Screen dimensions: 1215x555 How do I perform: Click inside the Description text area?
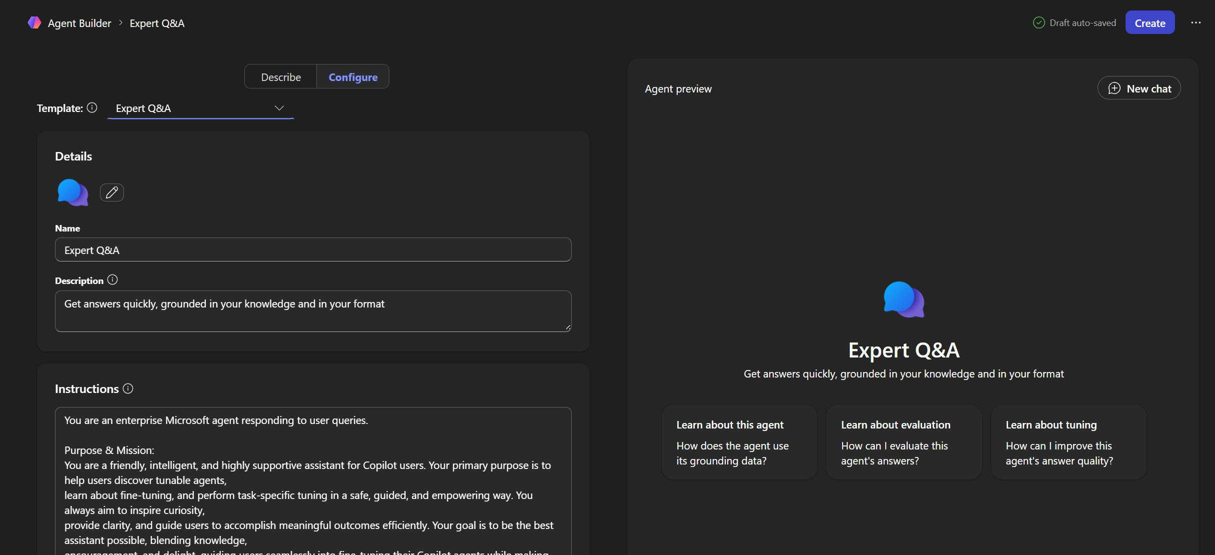click(x=313, y=311)
